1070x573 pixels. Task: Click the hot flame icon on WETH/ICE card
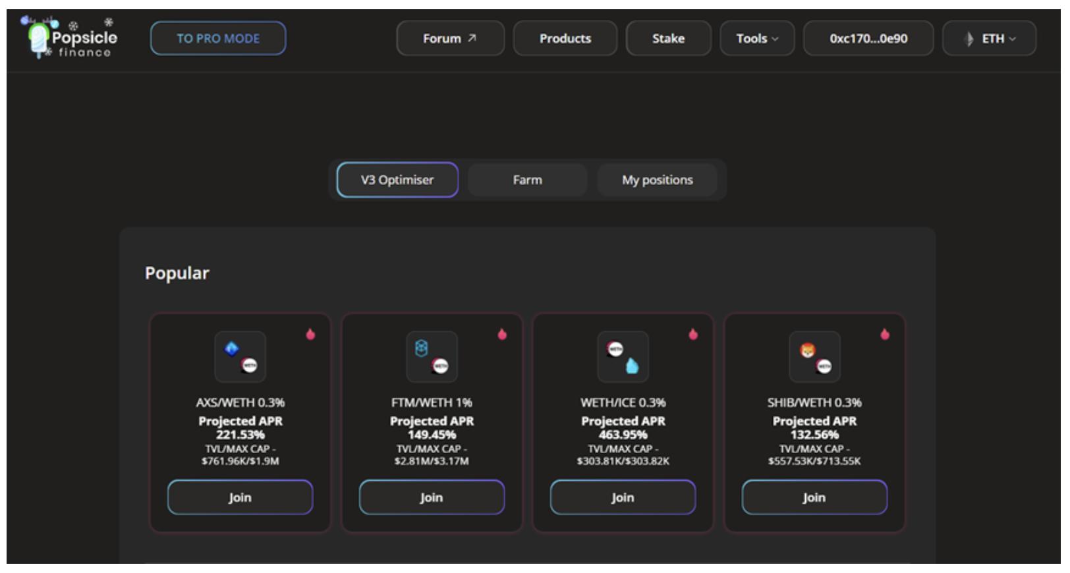click(x=693, y=335)
